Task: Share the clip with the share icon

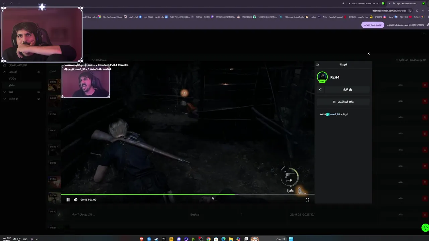Action: point(320,89)
